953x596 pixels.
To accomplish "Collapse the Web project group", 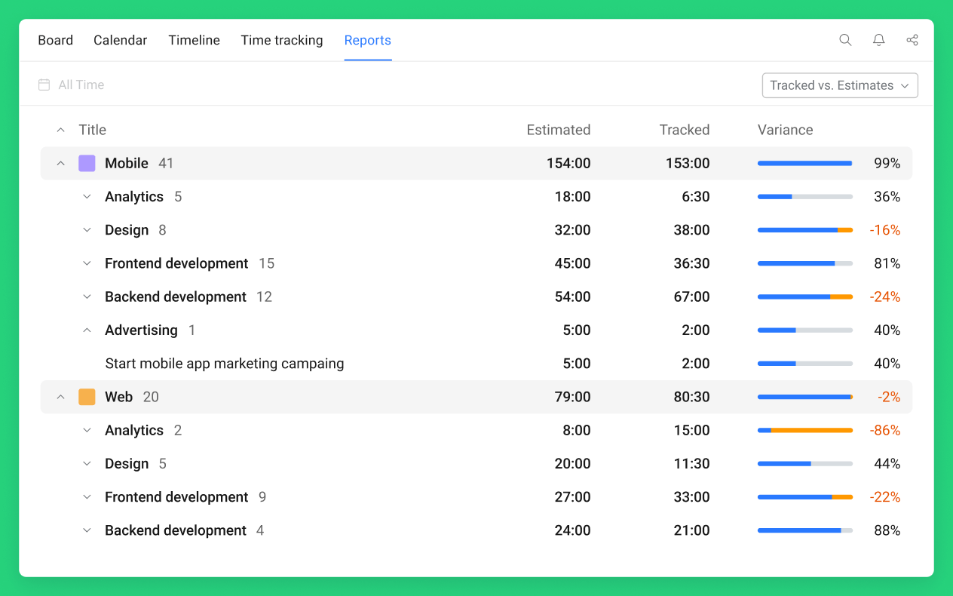I will tap(60, 396).
